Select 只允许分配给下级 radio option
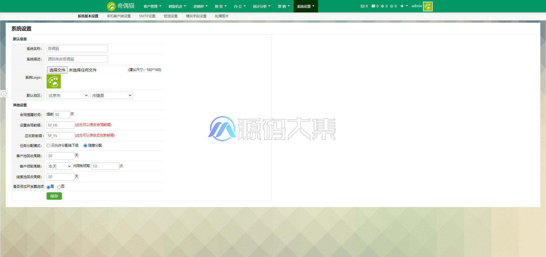Image resolution: width=546 pixels, height=257 pixels. 48,146
